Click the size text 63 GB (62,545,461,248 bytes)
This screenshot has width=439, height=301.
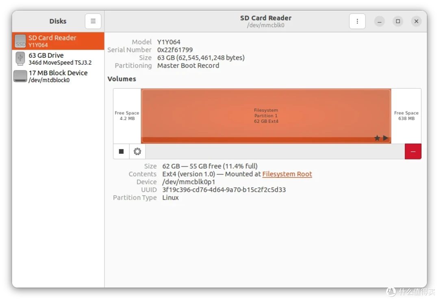201,58
